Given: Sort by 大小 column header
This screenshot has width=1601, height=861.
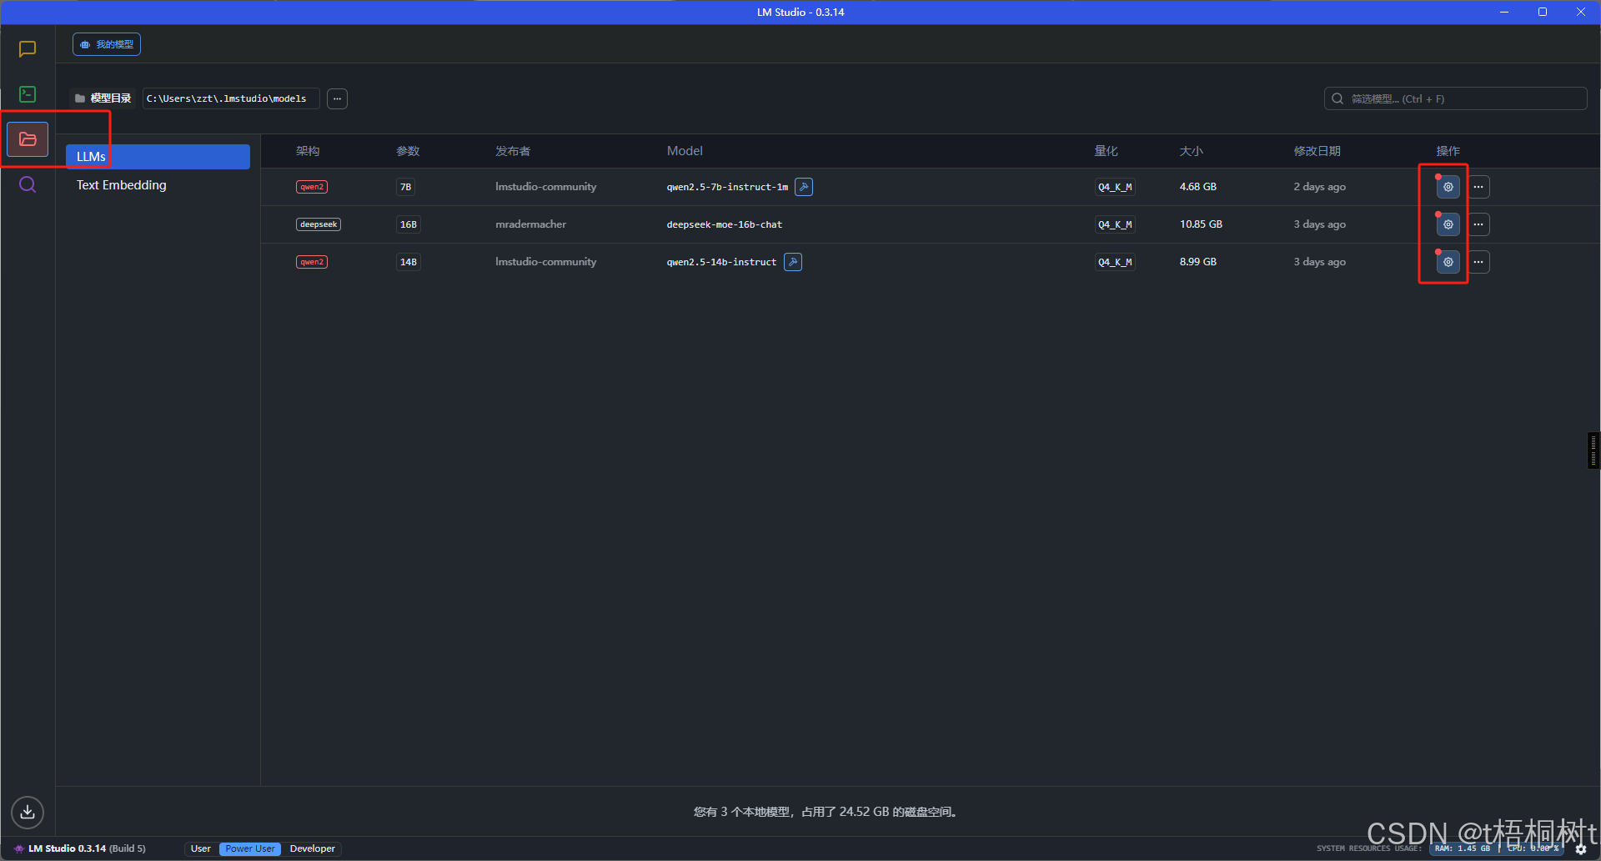Looking at the screenshot, I should (x=1192, y=151).
